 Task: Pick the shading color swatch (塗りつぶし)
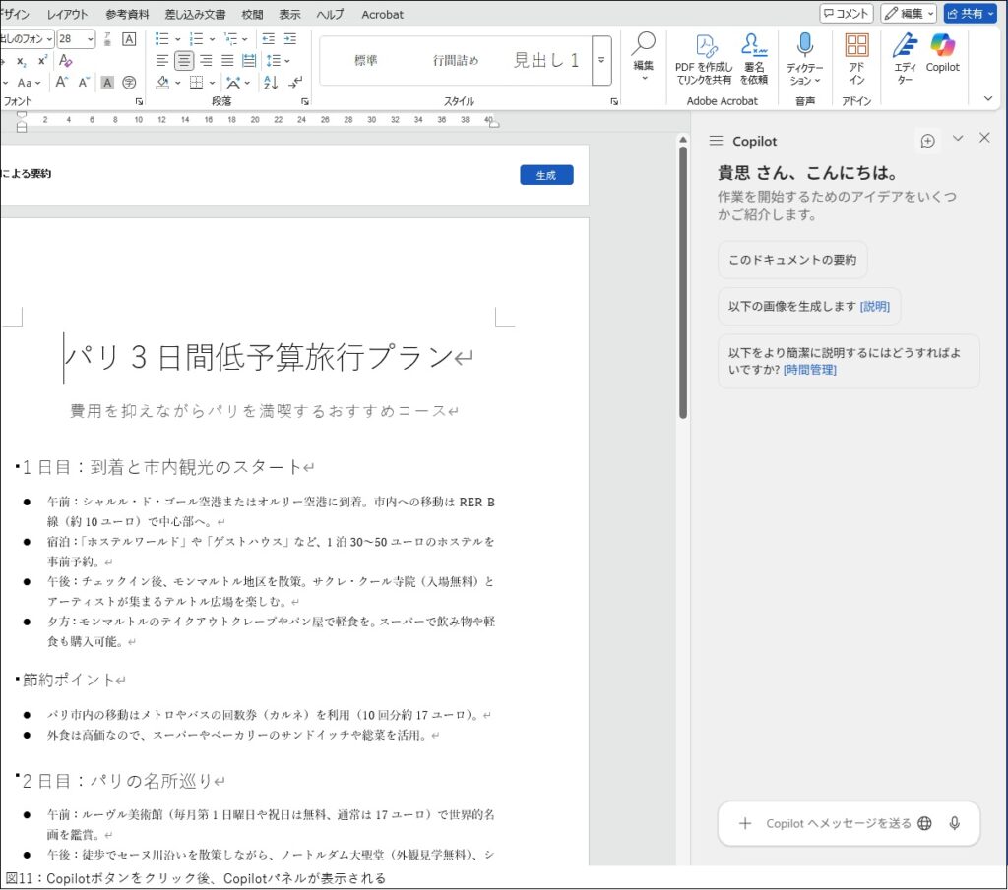click(162, 83)
